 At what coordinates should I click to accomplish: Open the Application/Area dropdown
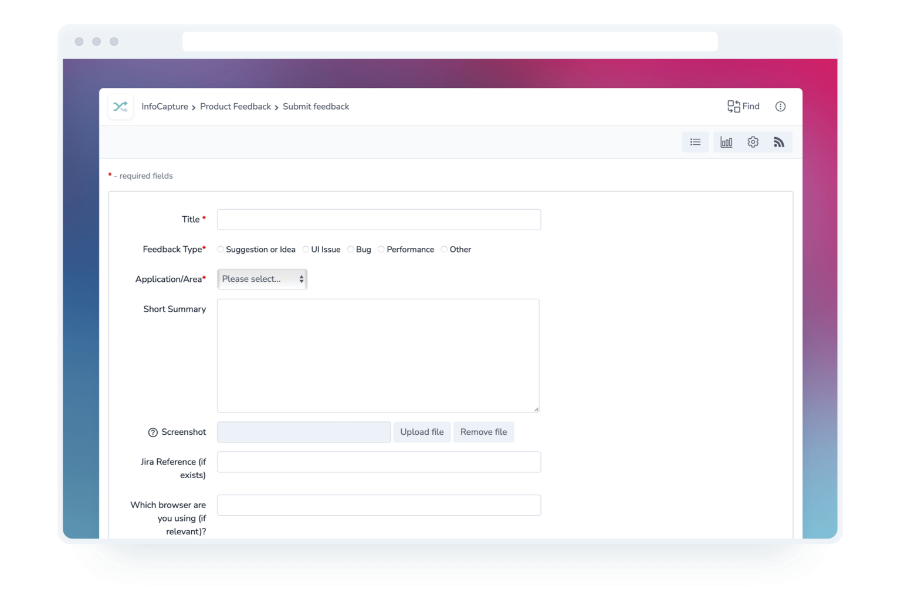(x=262, y=279)
